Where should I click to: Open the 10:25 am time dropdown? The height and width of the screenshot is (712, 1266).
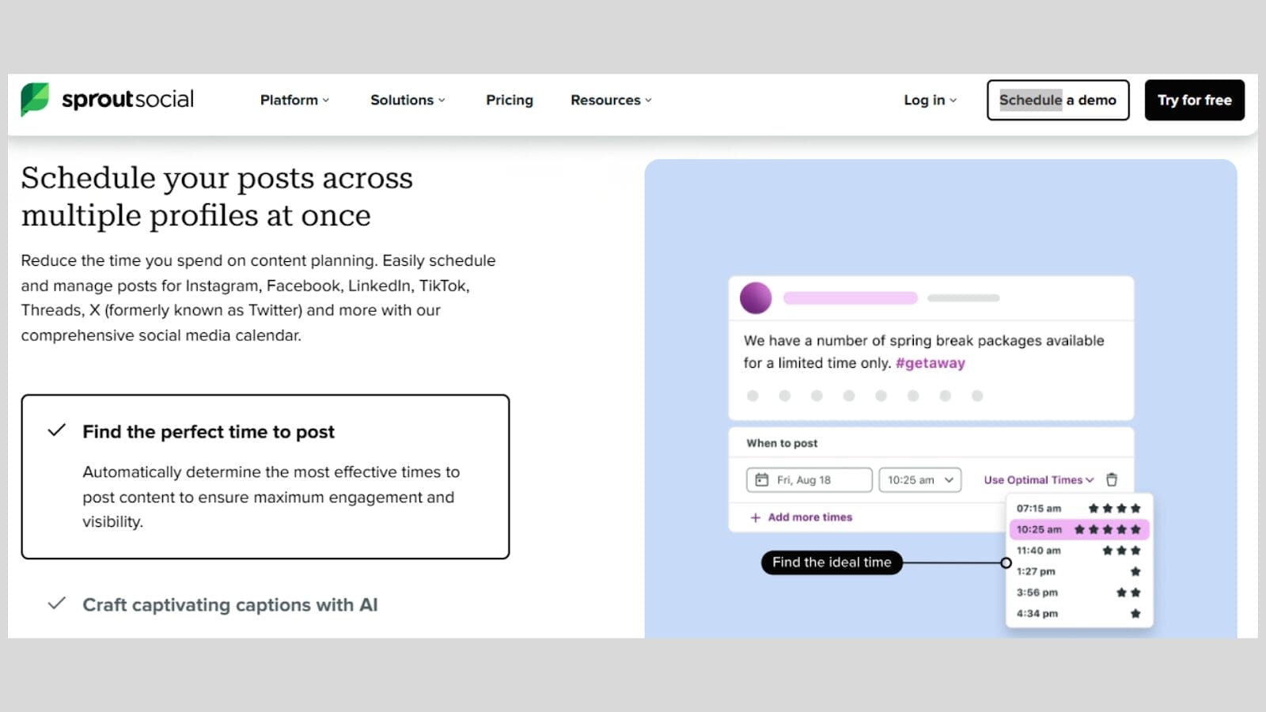pyautogui.click(x=920, y=479)
